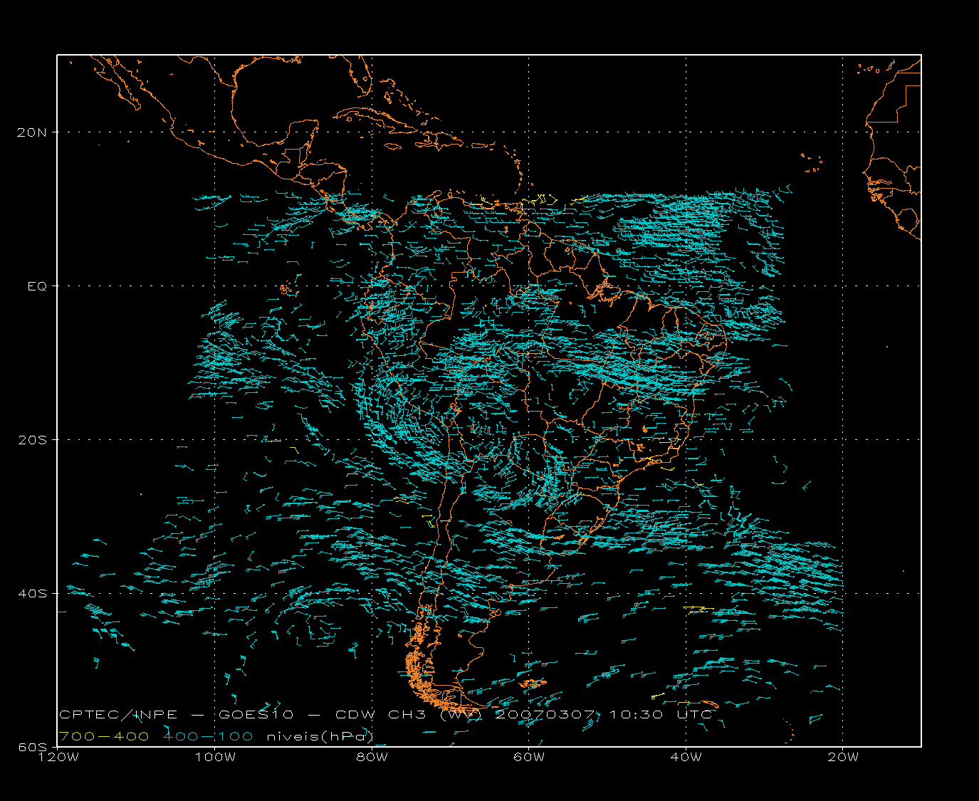Click the 100W longitude label
Screen dimensions: 979x801
tap(215, 757)
